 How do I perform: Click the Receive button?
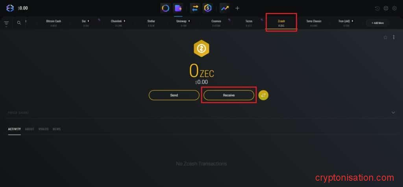point(229,95)
